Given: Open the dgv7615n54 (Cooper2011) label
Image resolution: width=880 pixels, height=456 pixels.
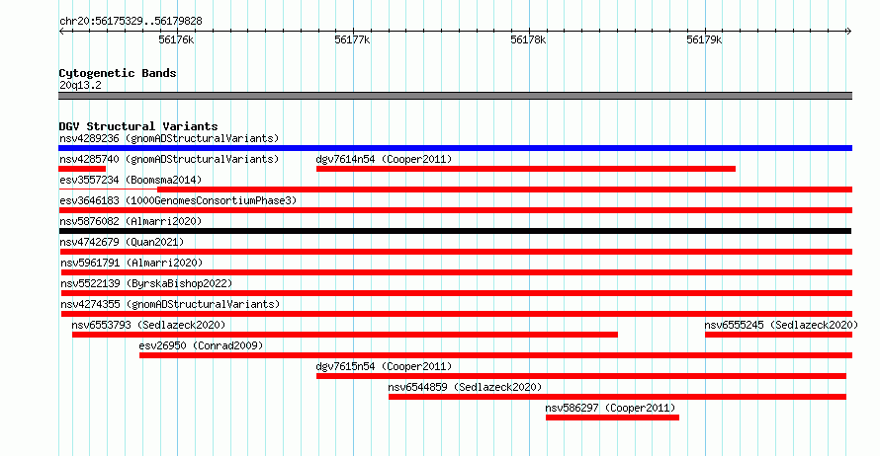Looking at the screenshot, I should tap(384, 366).
